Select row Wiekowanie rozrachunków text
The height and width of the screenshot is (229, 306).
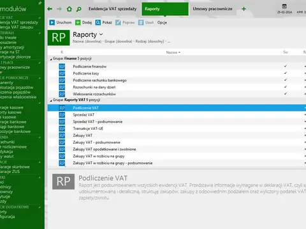[94, 94]
